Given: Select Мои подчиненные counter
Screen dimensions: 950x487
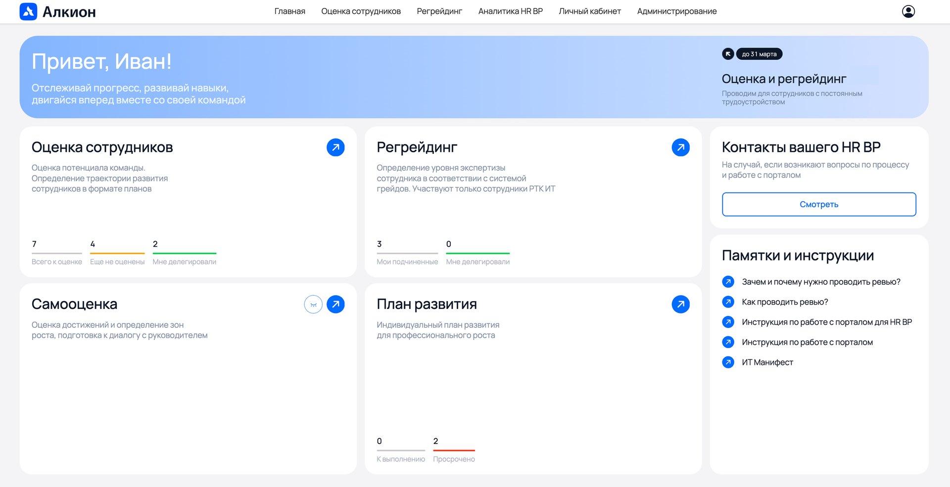Looking at the screenshot, I should pos(407,253).
